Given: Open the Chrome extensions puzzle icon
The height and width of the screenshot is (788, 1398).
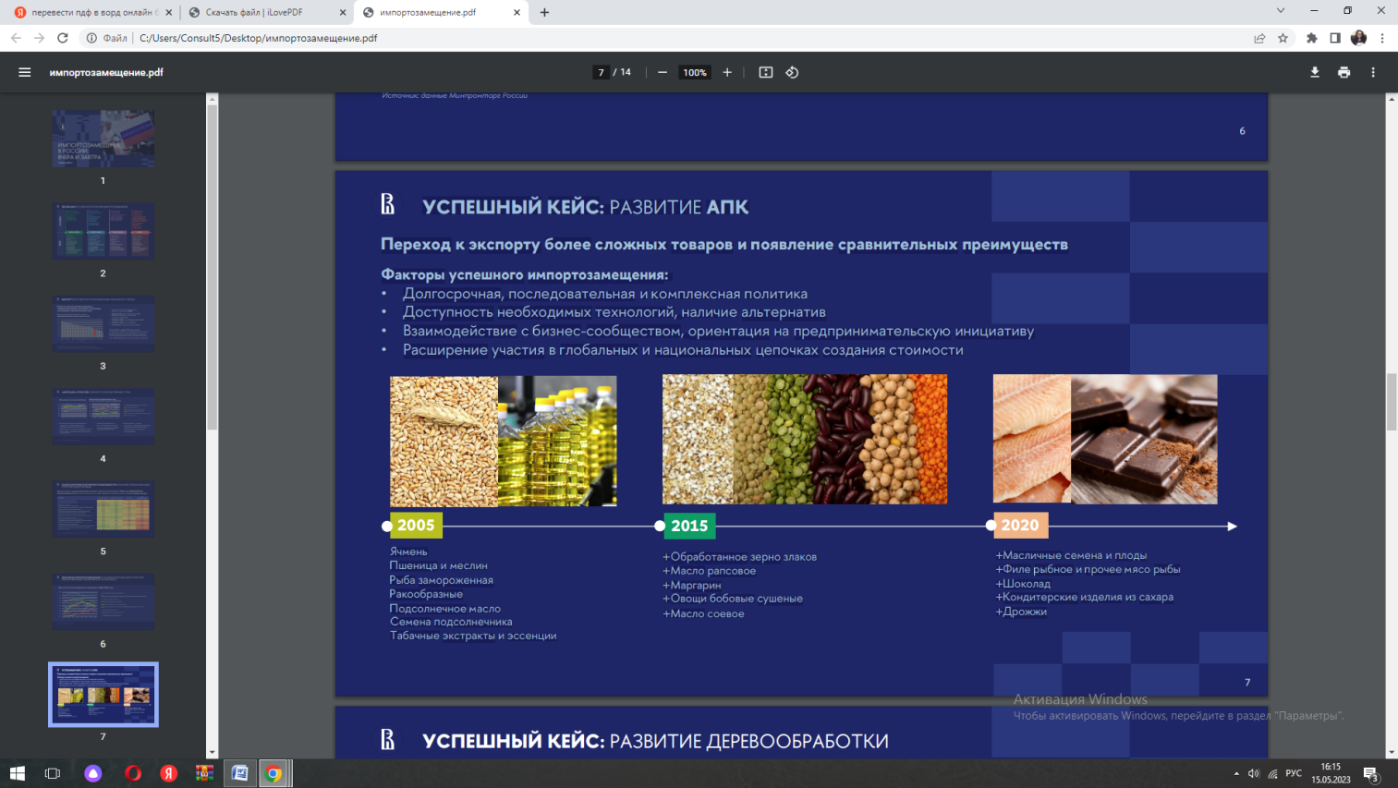Looking at the screenshot, I should pos(1311,38).
